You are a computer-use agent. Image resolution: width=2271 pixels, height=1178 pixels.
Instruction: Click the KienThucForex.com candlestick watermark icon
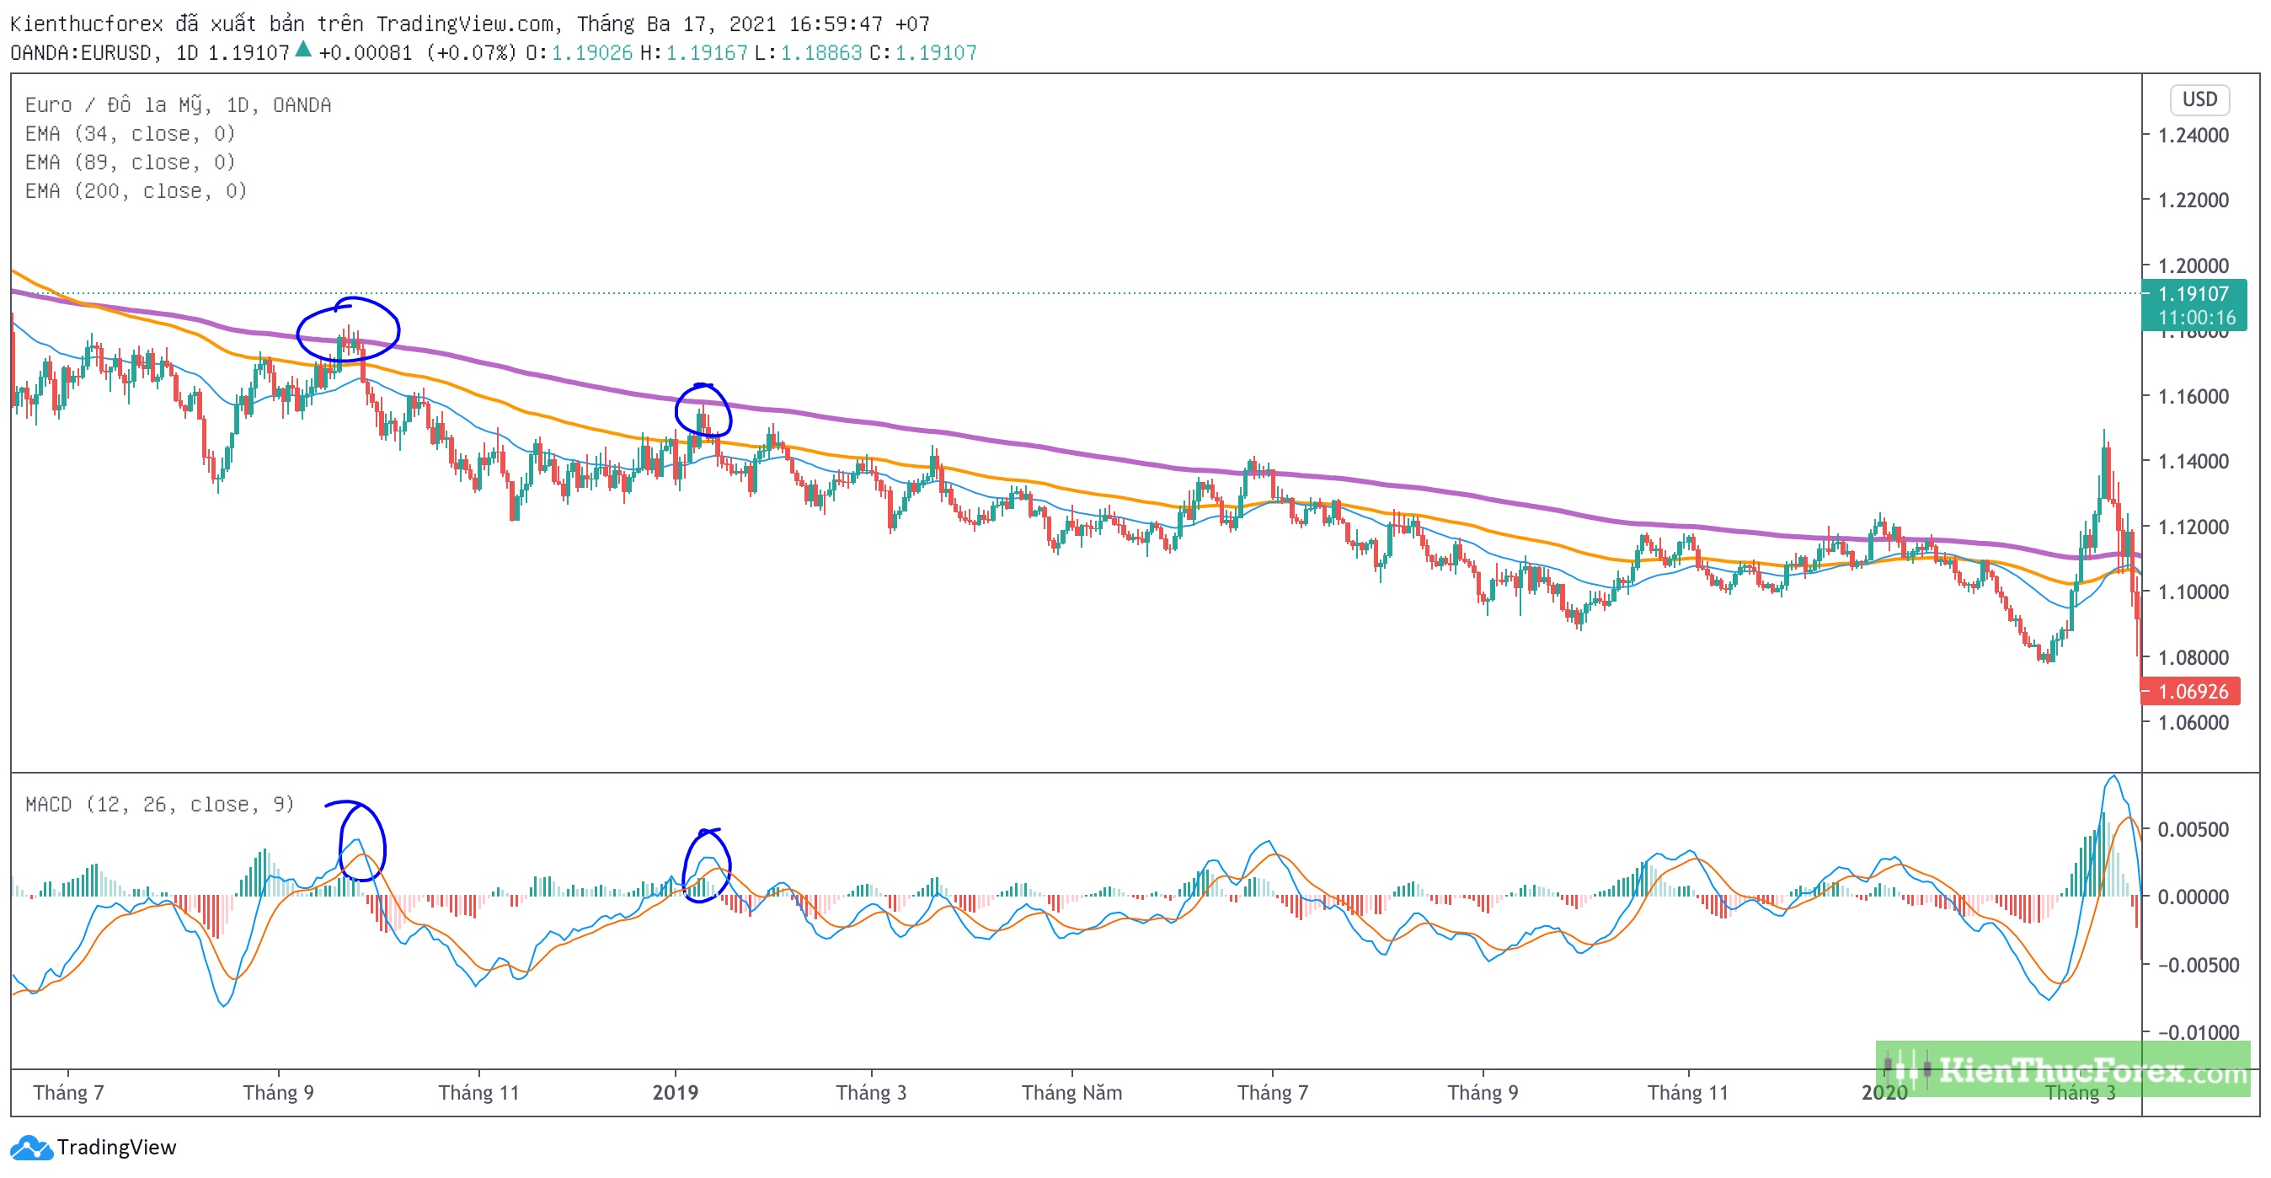(1906, 1069)
